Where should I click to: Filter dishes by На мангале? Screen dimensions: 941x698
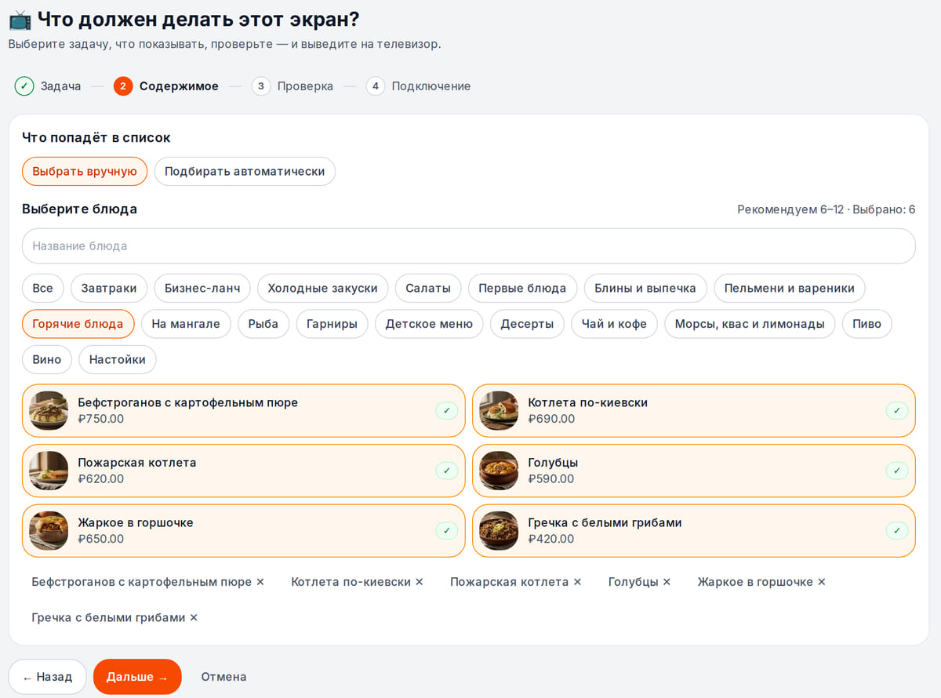(186, 324)
